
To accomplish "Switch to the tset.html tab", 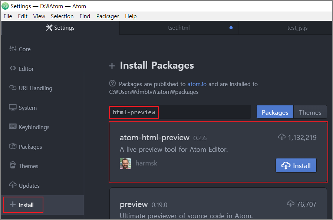I will (179, 27).
